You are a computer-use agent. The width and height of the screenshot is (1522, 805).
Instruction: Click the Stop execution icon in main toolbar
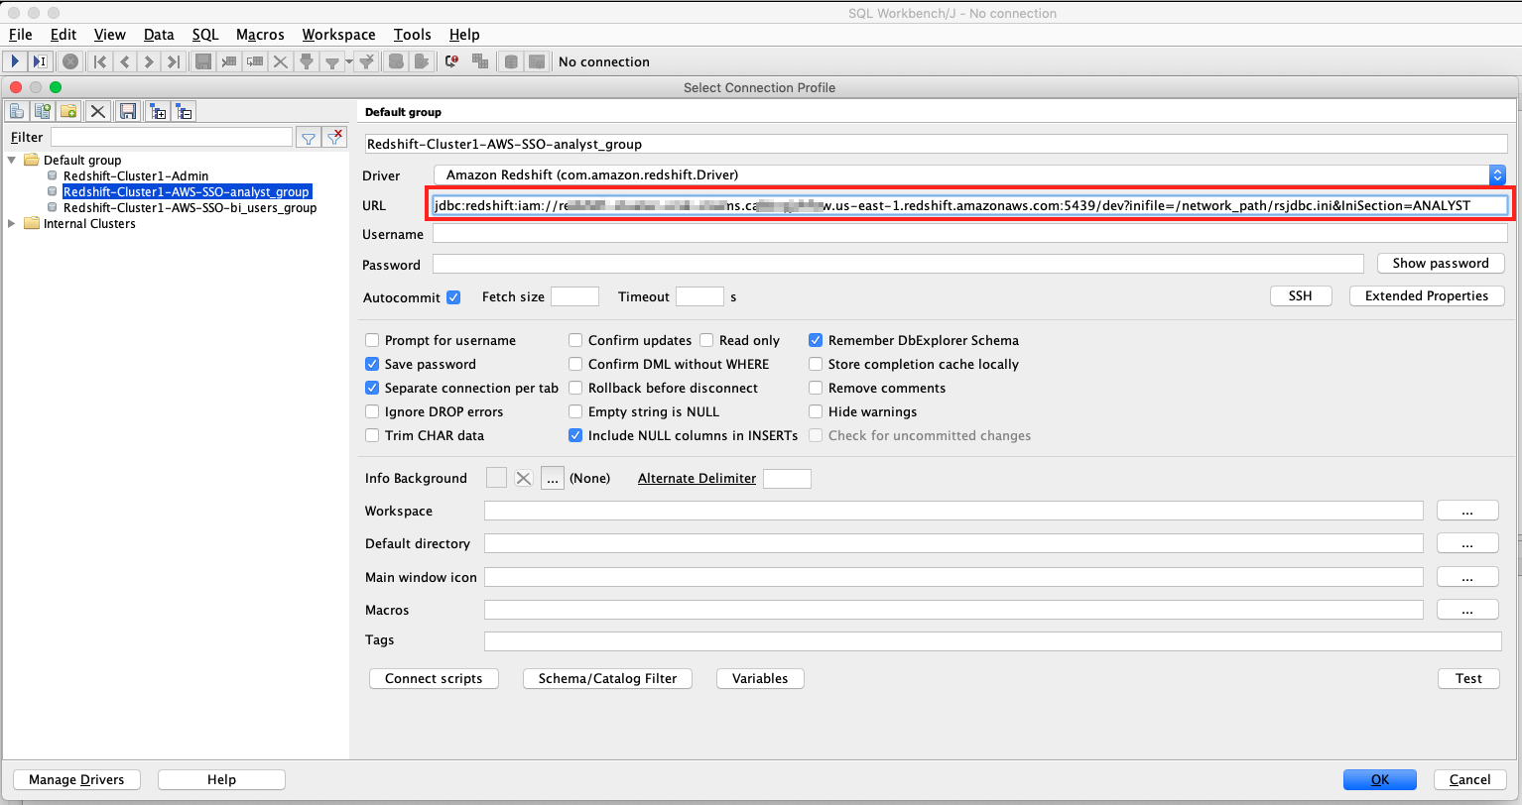[70, 61]
